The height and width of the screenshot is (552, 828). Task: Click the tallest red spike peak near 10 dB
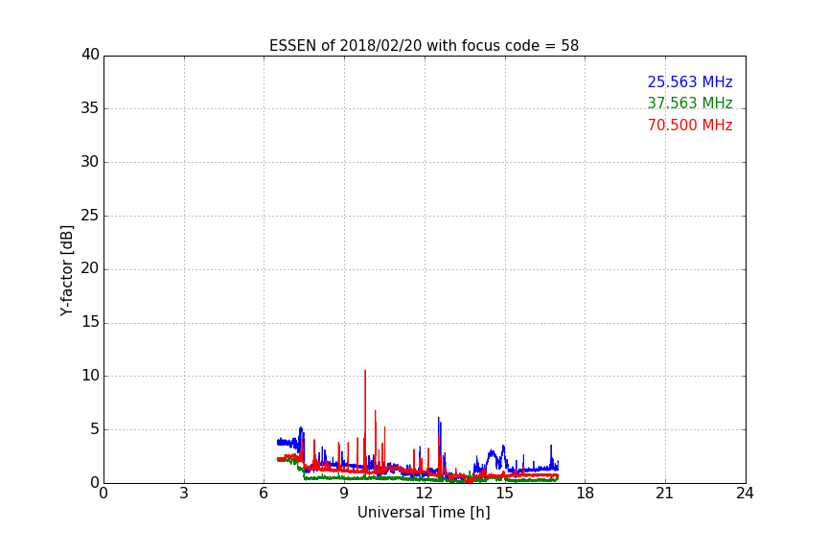pos(365,371)
